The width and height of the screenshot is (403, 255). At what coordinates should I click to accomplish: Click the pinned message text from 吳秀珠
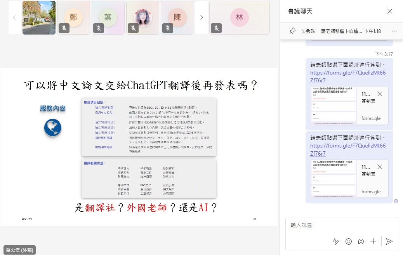tap(342, 31)
